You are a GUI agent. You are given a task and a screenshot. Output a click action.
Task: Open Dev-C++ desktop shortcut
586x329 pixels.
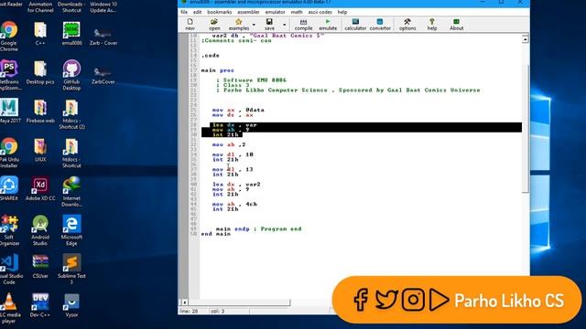pyautogui.click(x=40, y=305)
